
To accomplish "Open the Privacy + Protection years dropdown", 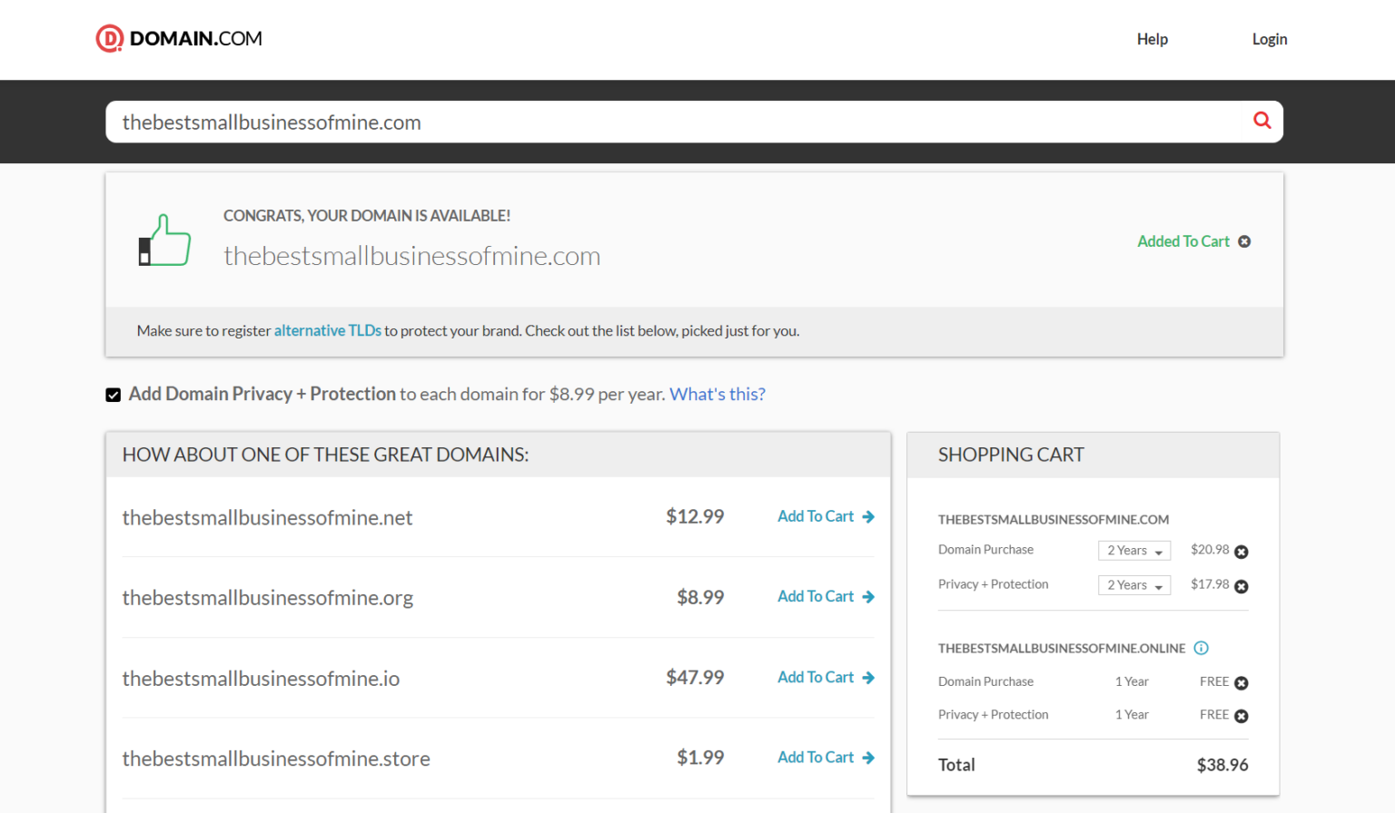I will click(x=1134, y=584).
